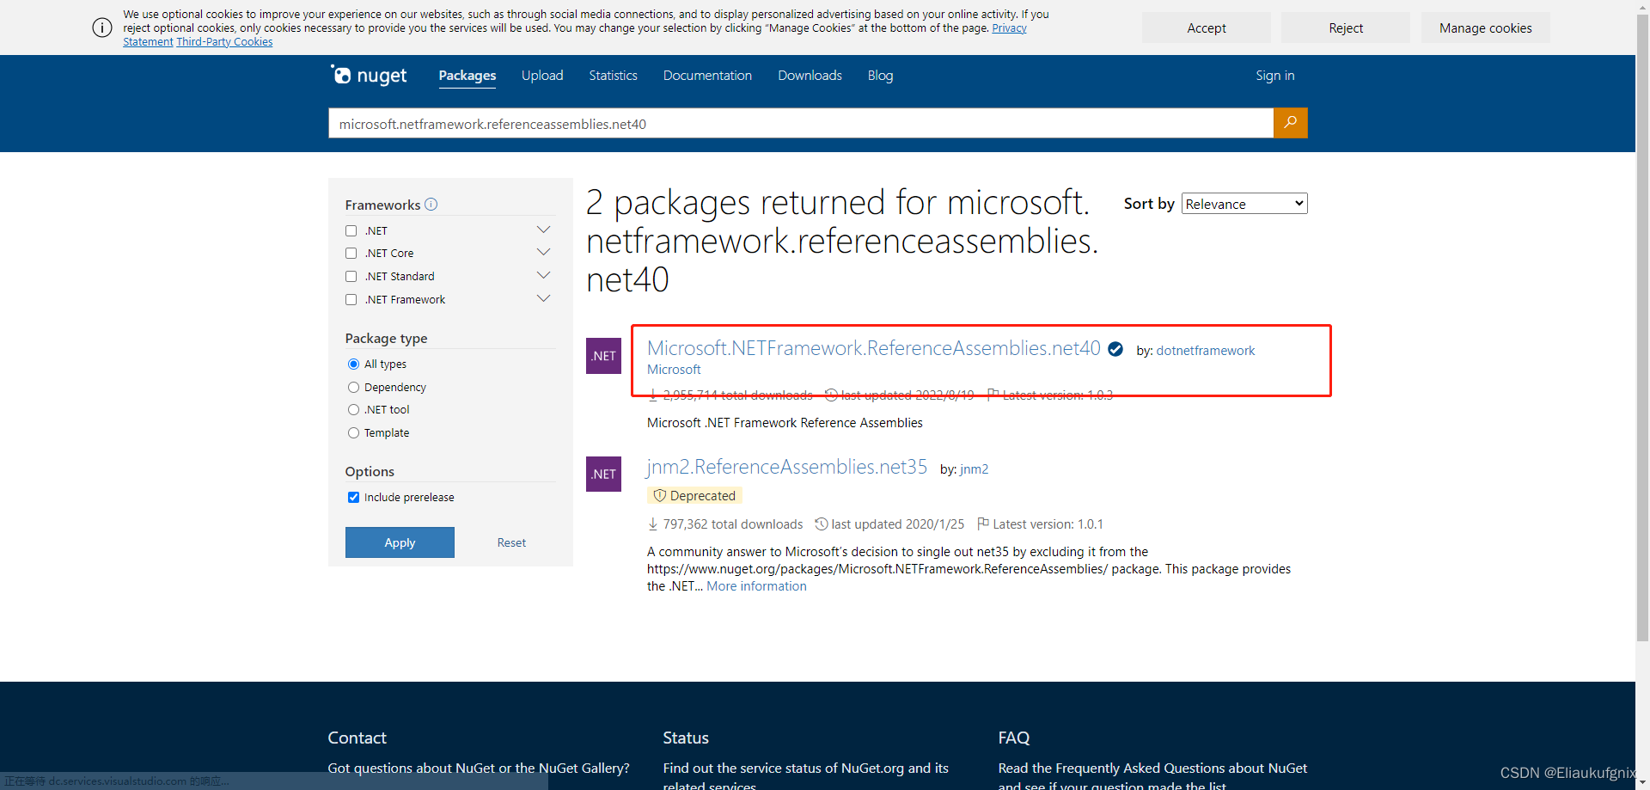Click the search magnifying glass icon
Screen dimensions: 1650x790
[1290, 123]
